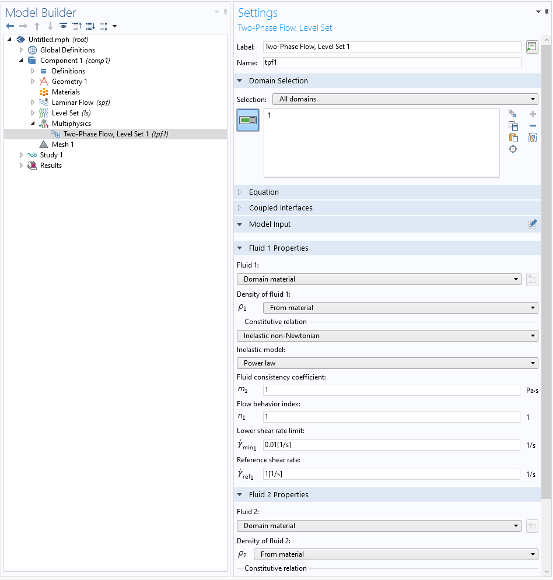Screen dimensions: 553x580
Task: Click the blue back arrow in Model Builder
Action: (x=10, y=26)
